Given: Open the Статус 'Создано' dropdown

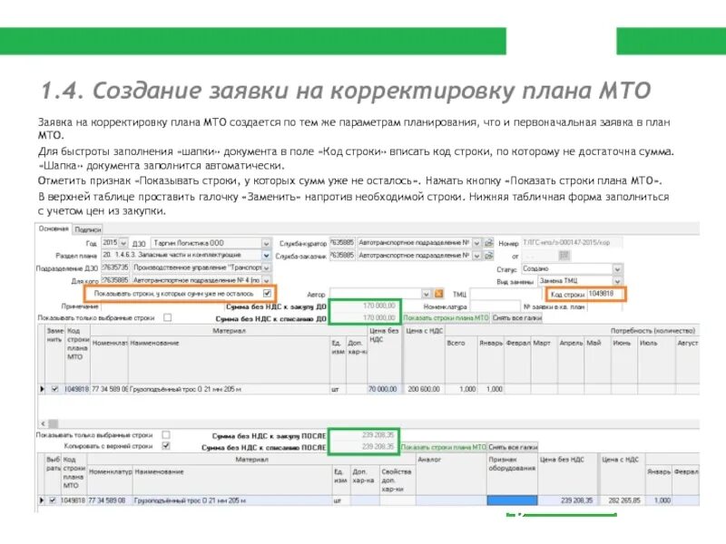Looking at the screenshot, I should (x=617, y=268).
